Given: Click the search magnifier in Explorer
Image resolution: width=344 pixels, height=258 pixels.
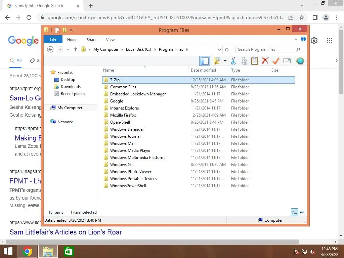Looking at the screenshot, I should 298,49.
